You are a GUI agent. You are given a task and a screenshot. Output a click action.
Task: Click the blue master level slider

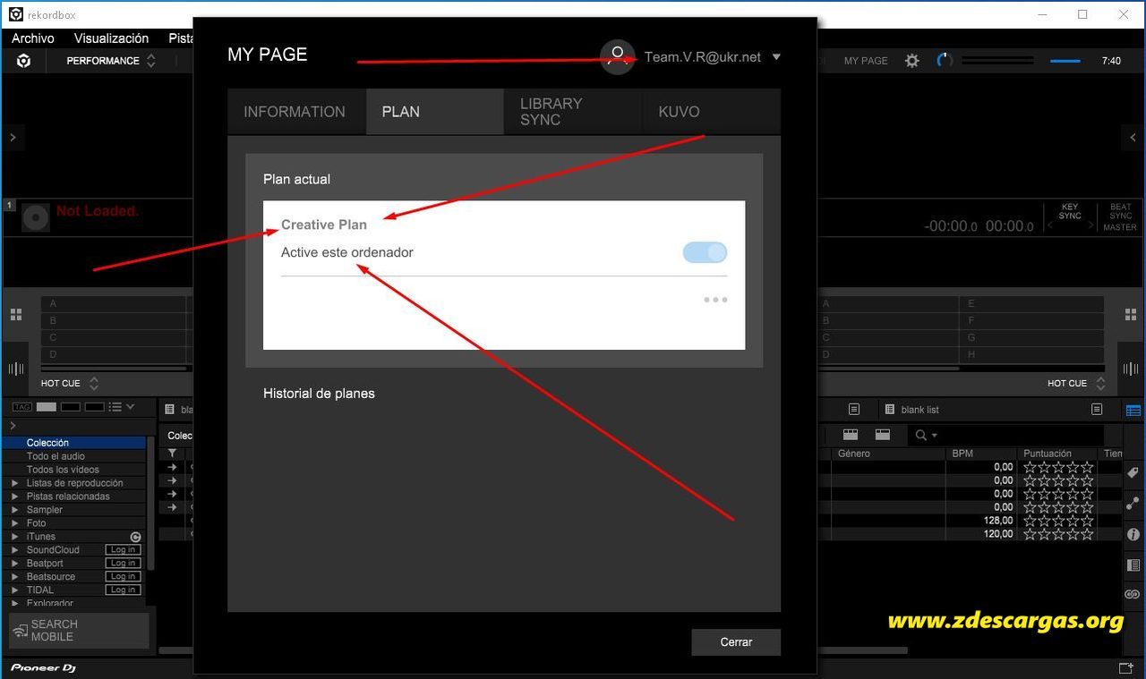point(1065,61)
